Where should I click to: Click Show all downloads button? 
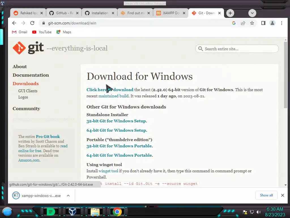coord(266,195)
